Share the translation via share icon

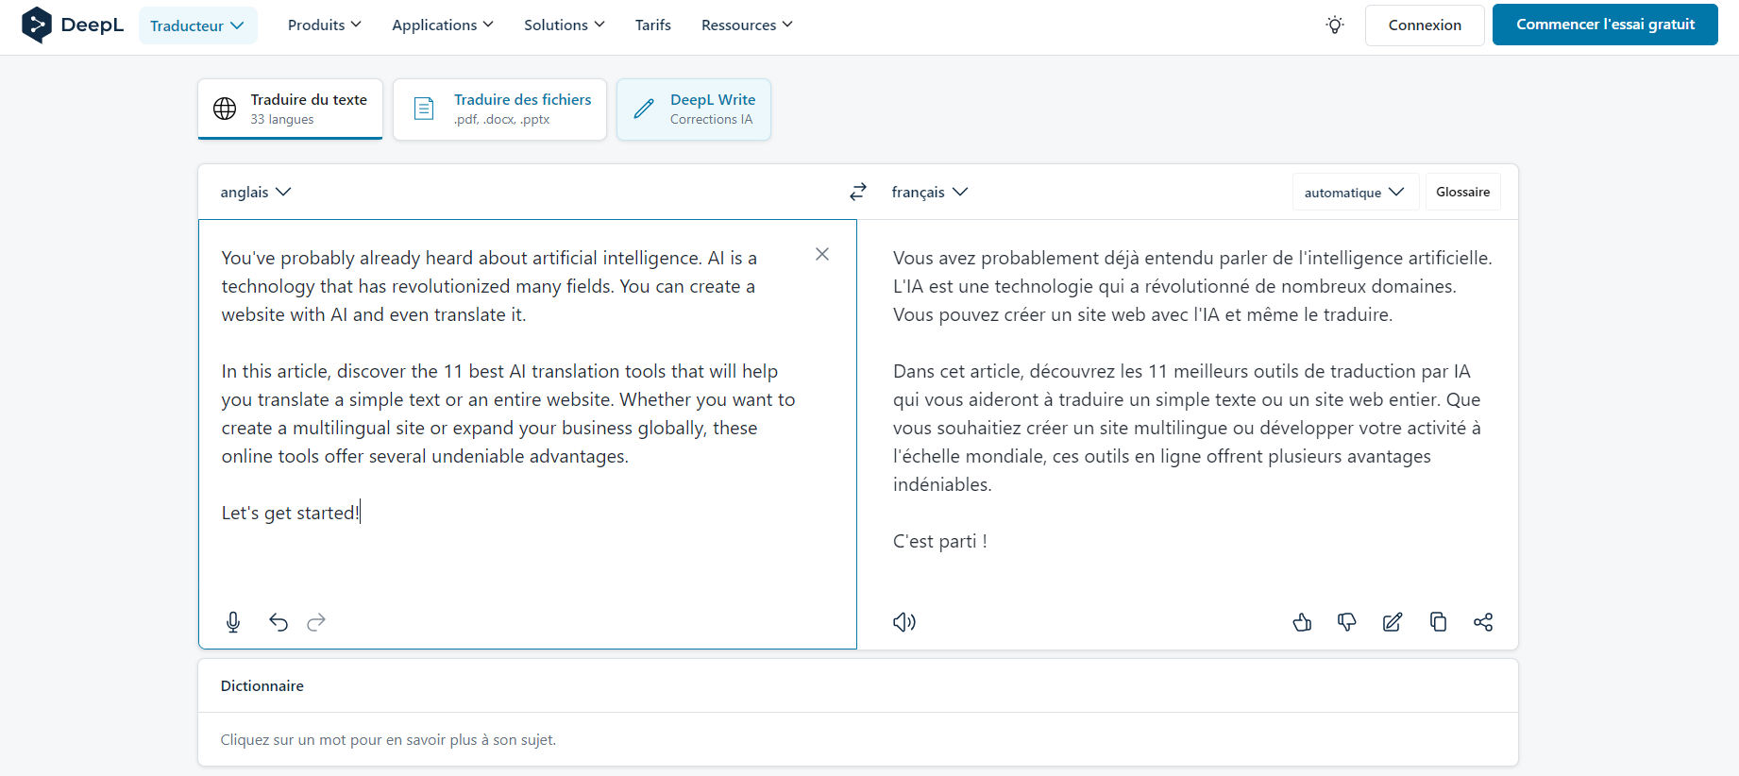click(1483, 621)
